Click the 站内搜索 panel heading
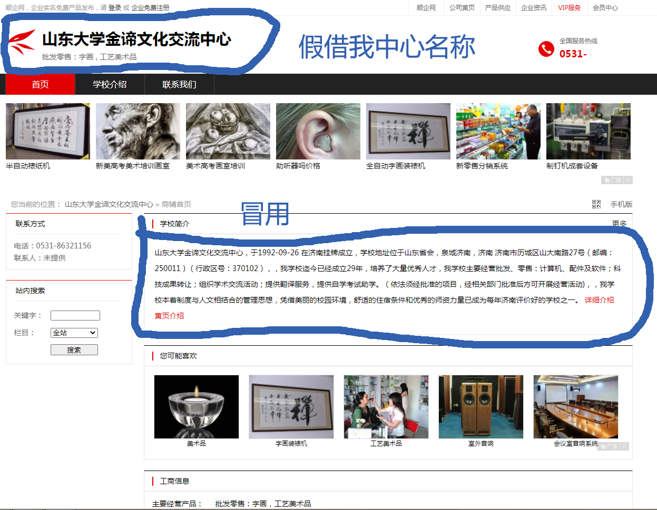The image size is (657, 510). click(30, 291)
